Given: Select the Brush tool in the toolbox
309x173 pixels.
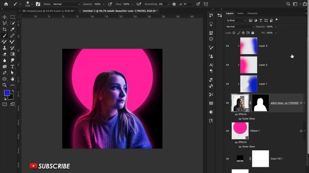Looking at the screenshot, I should point(4,36).
